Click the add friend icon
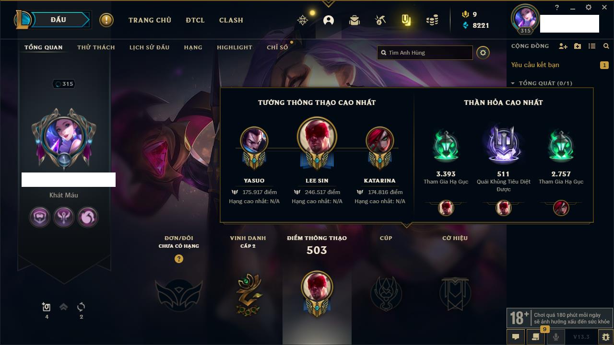The width and height of the screenshot is (614, 345). point(563,46)
